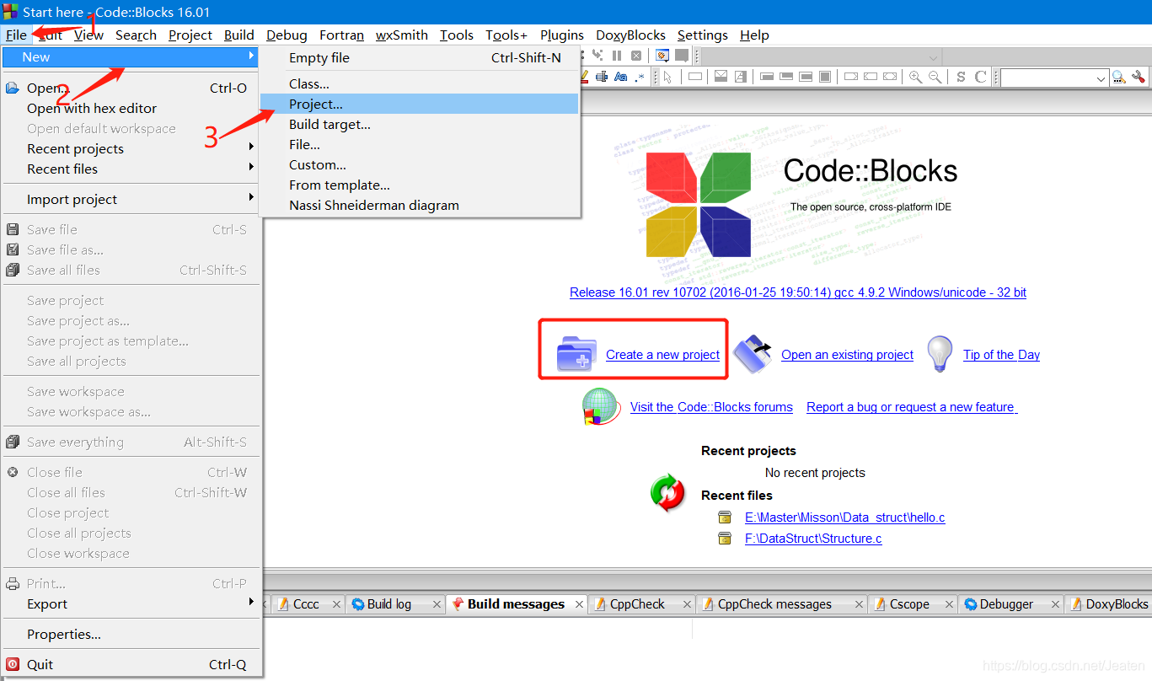Click the Aa font toolbar icon

tap(620, 77)
